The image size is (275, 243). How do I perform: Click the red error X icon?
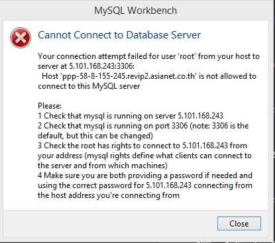(21, 38)
